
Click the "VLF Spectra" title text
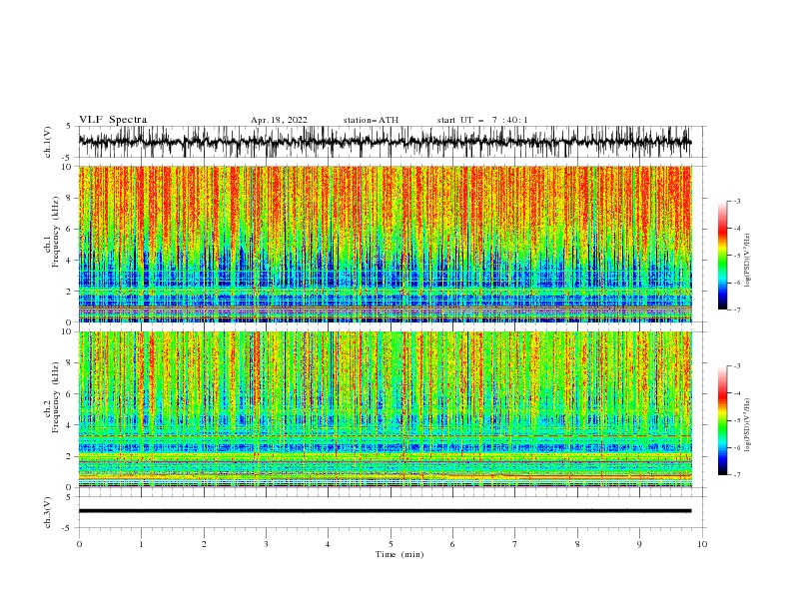tap(113, 120)
